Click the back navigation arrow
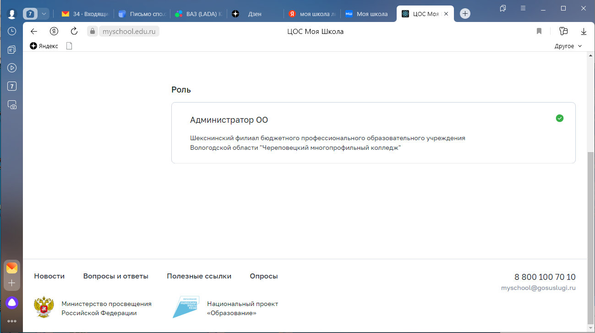The image size is (595, 333). (33, 31)
